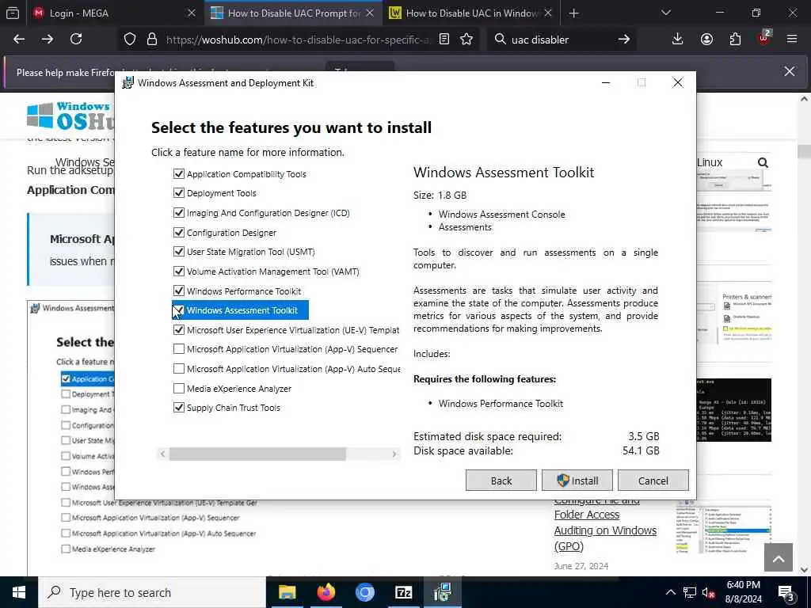Dismiss the Firefox notification bar
Viewport: 811px width, 608px height.
[790, 72]
